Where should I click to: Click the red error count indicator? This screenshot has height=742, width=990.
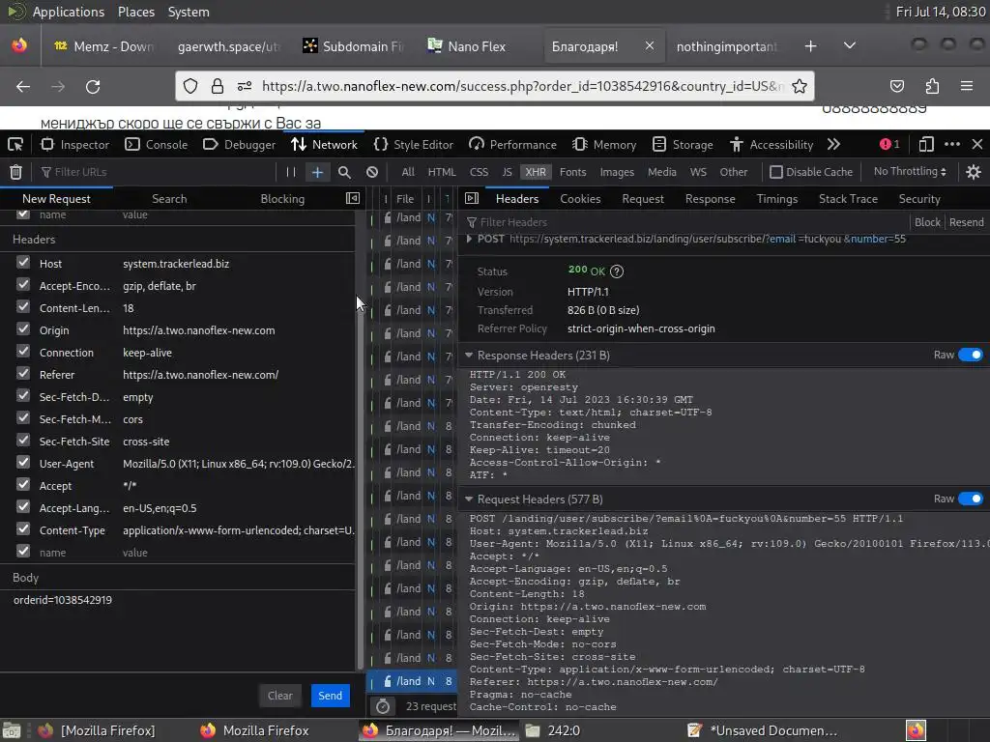pos(889,145)
